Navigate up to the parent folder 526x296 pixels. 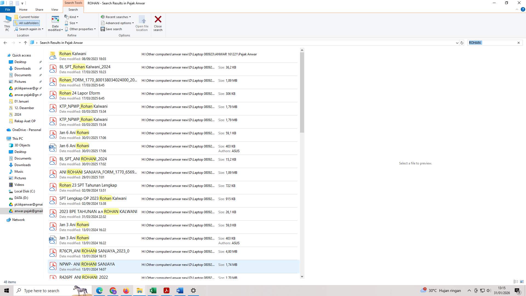pos(25,42)
